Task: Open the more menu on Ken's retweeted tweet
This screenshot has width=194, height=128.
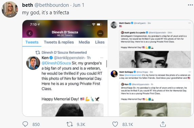Action: click(102, 58)
